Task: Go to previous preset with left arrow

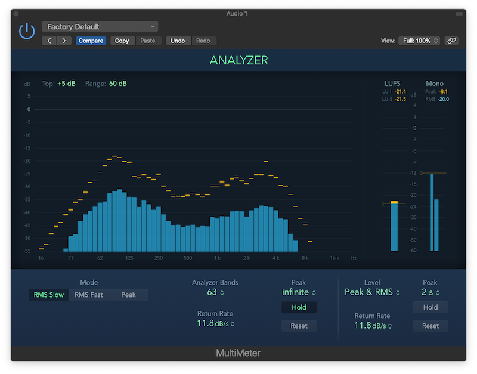Action: 49,41
